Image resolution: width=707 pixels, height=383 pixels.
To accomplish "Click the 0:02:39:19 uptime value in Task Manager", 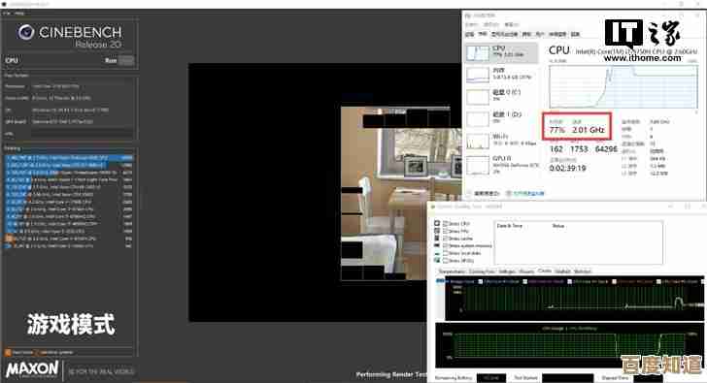I will click(x=568, y=169).
